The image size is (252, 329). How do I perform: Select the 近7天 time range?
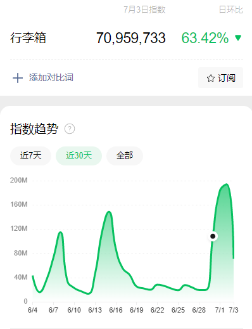point(31,156)
